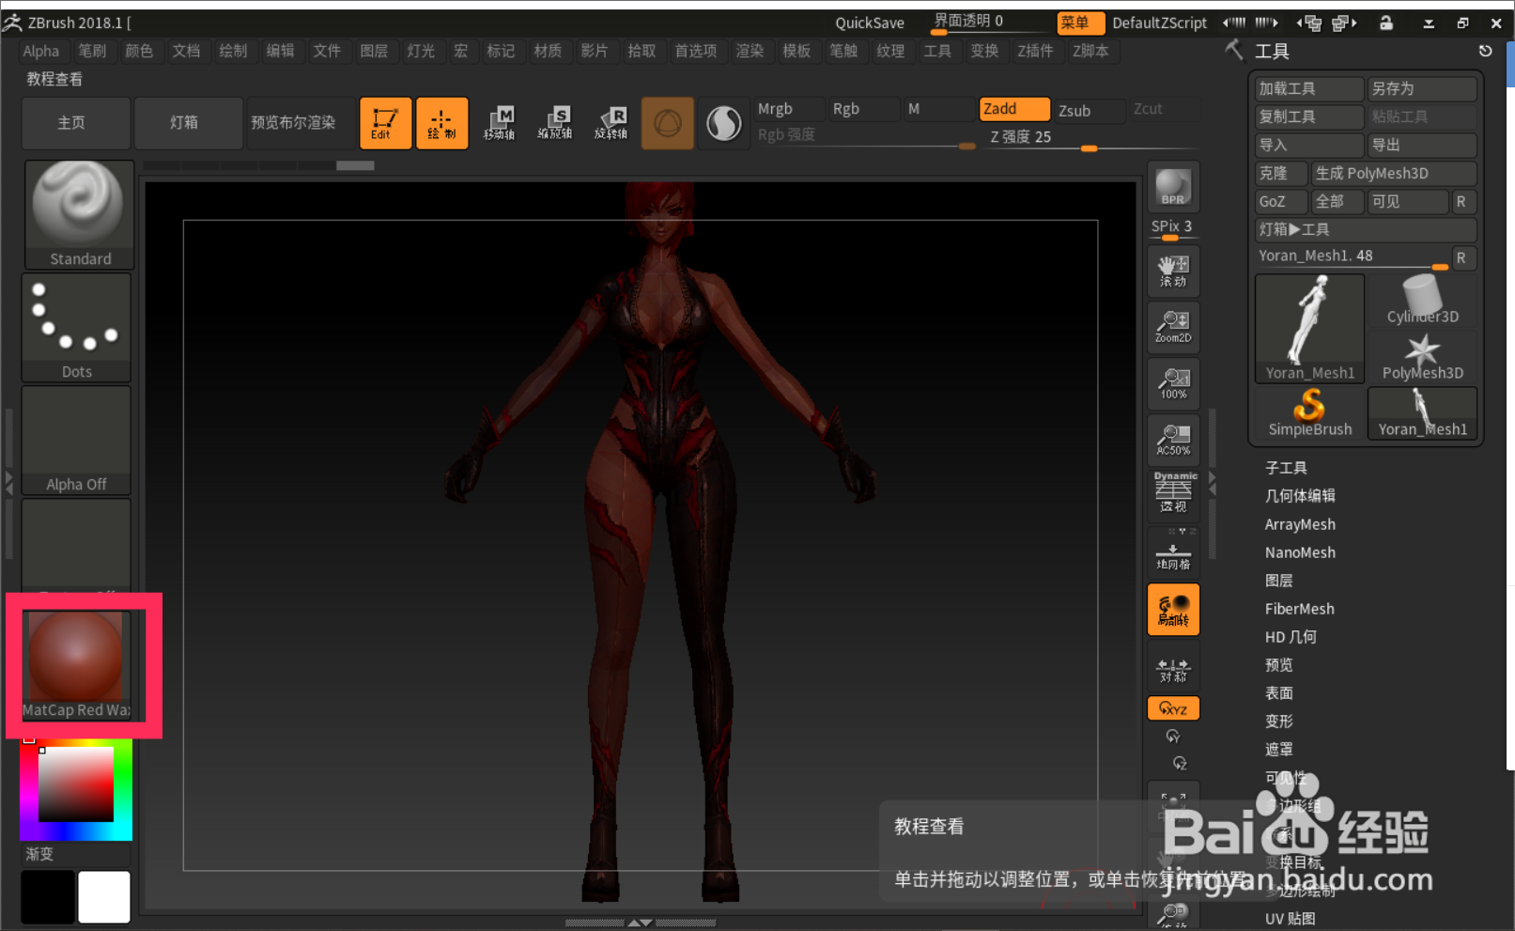Expand the 表面 subpalette

click(x=1279, y=693)
